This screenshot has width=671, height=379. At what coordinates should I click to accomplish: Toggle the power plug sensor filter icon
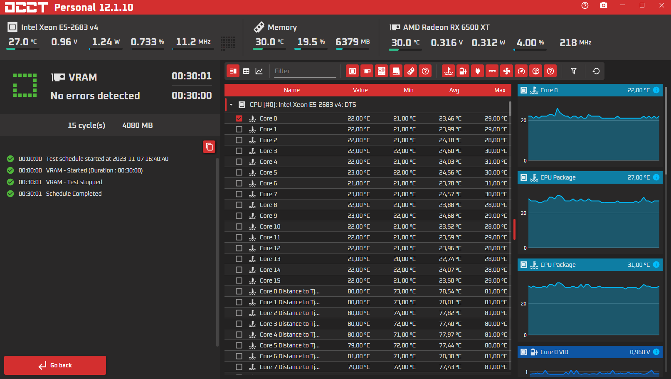(x=478, y=71)
